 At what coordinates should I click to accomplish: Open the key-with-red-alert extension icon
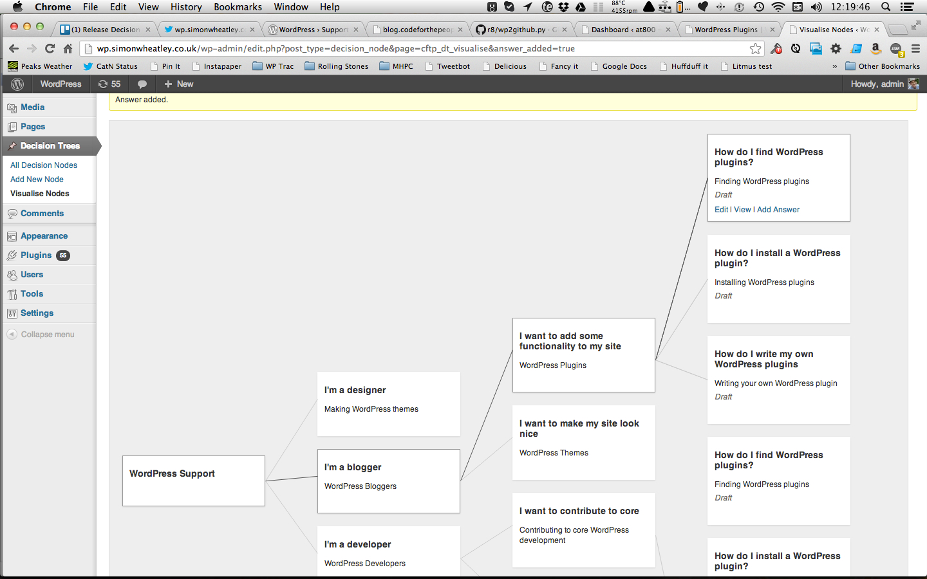coord(776,48)
